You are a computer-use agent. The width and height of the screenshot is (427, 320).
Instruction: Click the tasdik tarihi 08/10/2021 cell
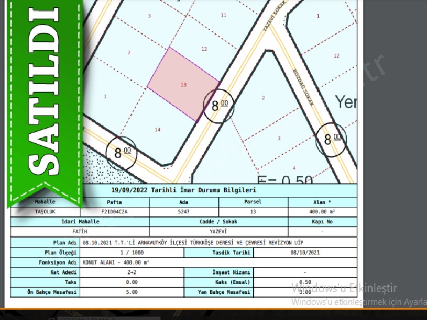tap(304, 253)
